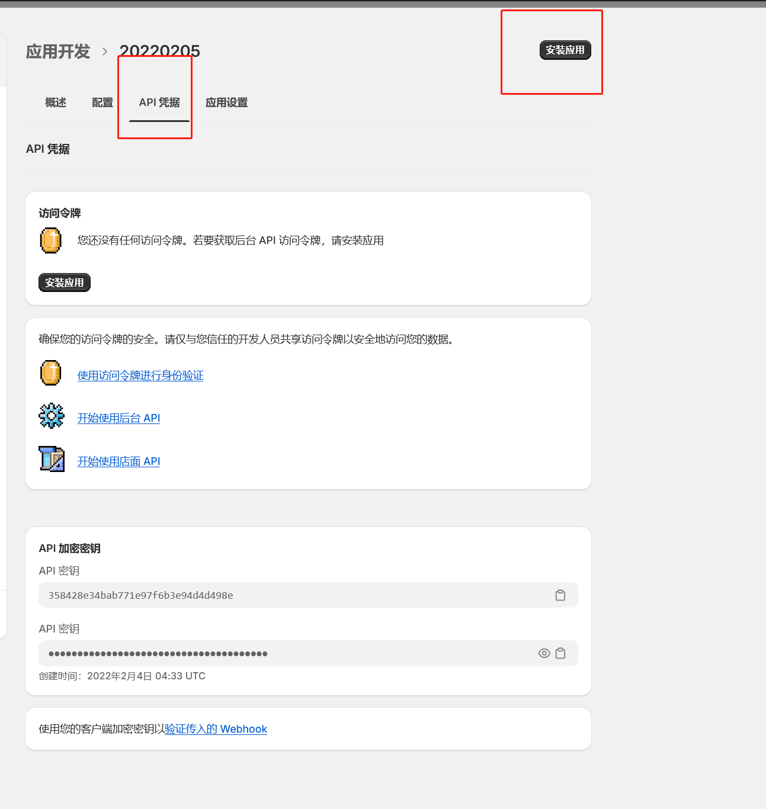The height and width of the screenshot is (809, 766).
Task: Open link 开始使用店面 API
Action: (119, 461)
